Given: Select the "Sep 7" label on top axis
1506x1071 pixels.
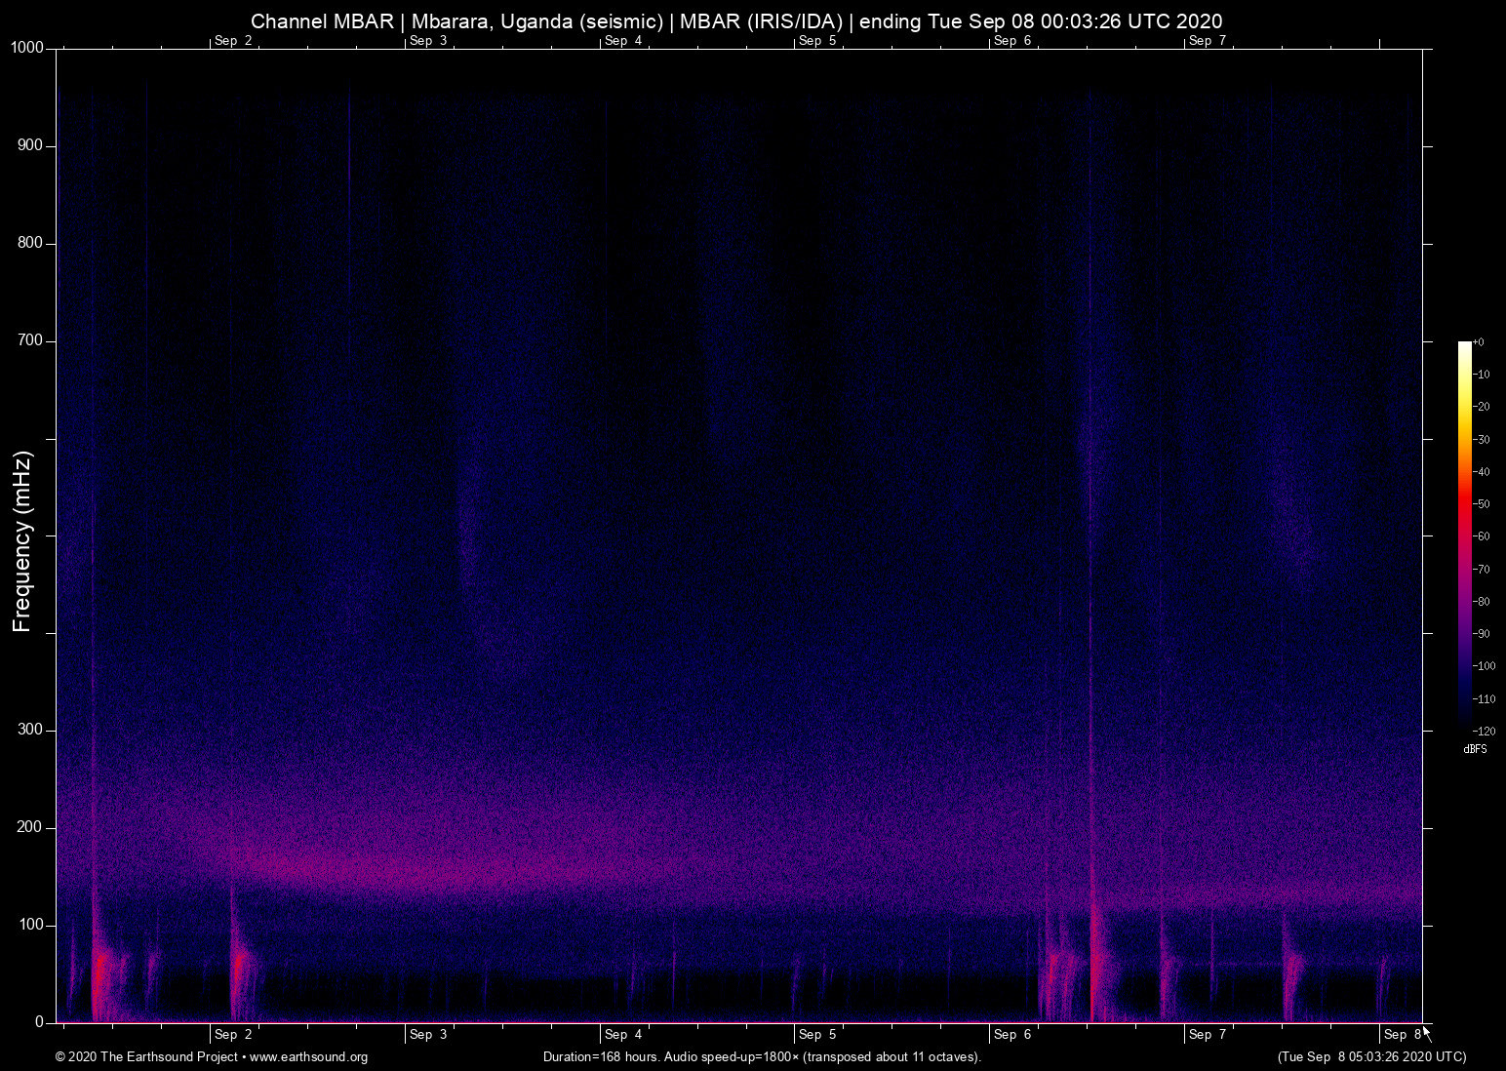Looking at the screenshot, I should [x=1208, y=41].
